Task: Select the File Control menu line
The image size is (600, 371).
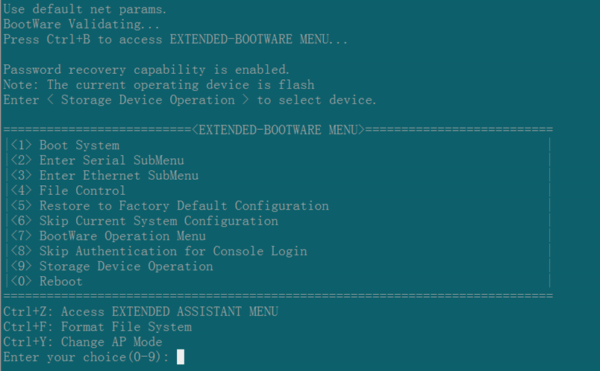Action: pyautogui.click(x=68, y=190)
